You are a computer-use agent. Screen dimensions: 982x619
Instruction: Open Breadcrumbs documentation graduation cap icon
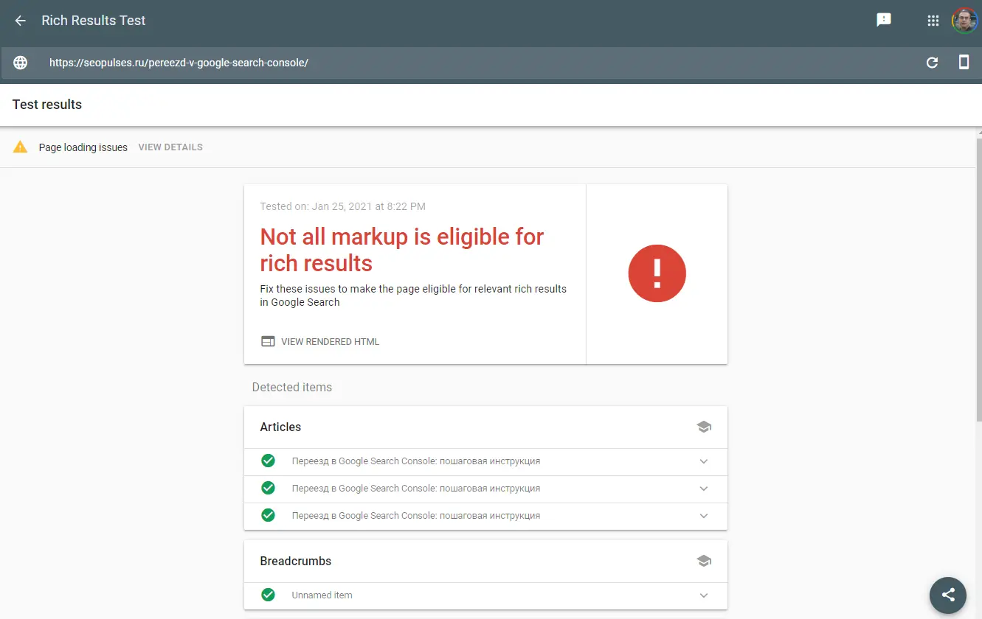pos(703,561)
